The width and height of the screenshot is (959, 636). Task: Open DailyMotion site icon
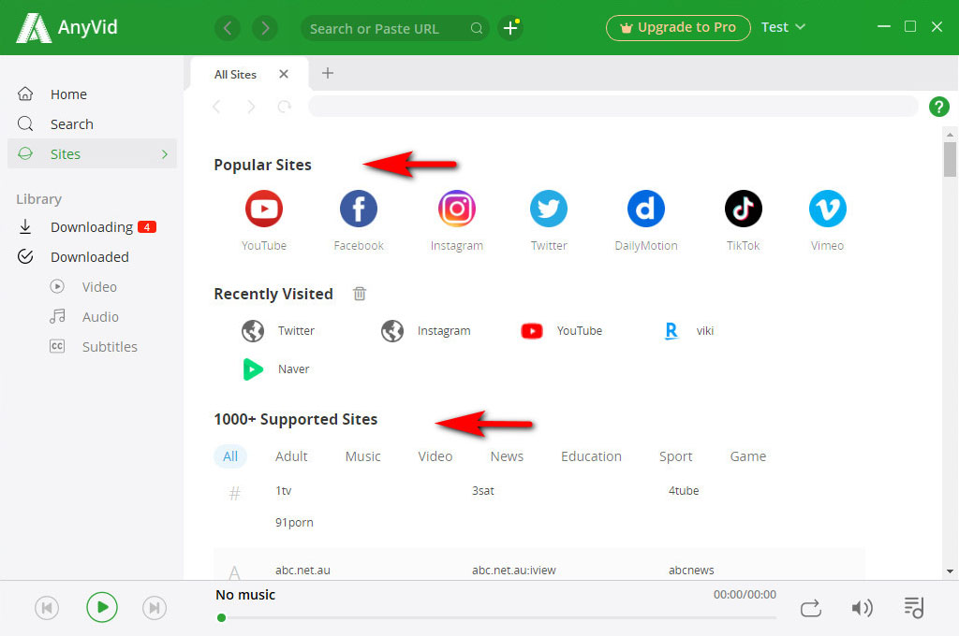(646, 209)
